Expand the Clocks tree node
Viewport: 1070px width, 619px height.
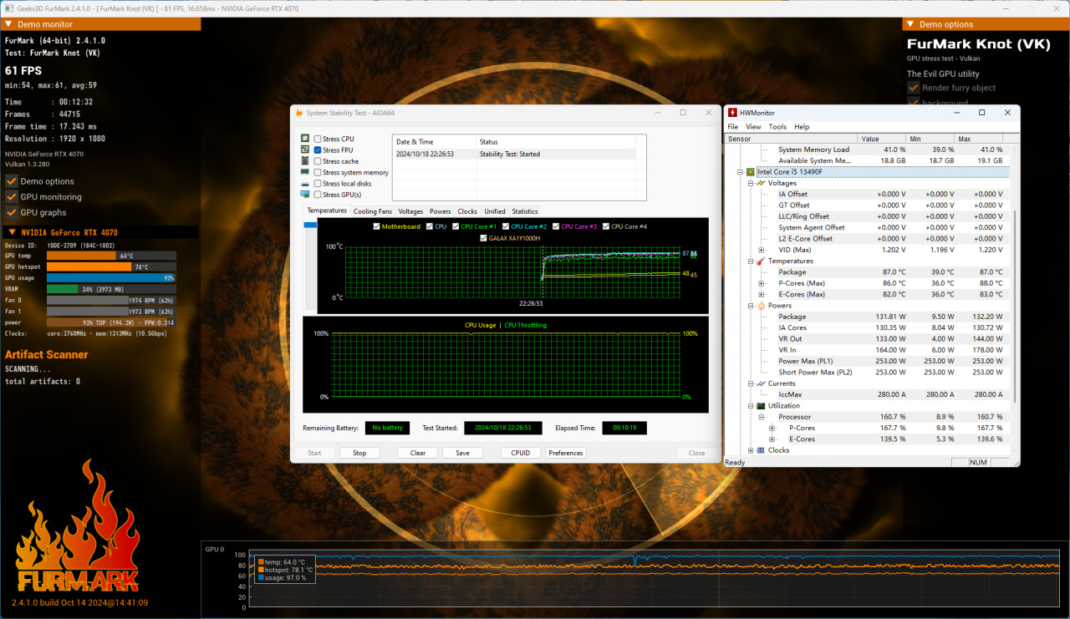[x=751, y=450]
